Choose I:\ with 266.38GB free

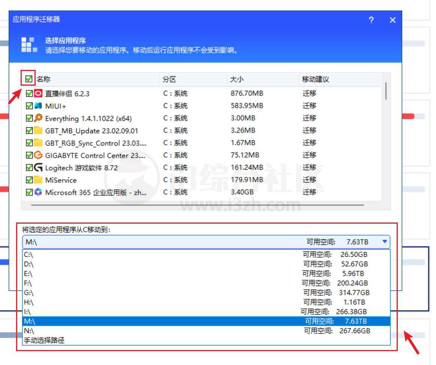[x=206, y=312]
